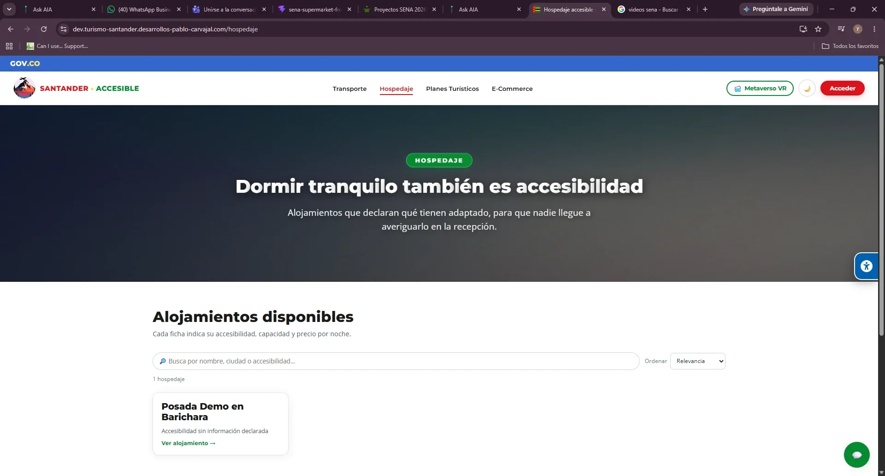Reload the current page

[44, 29]
